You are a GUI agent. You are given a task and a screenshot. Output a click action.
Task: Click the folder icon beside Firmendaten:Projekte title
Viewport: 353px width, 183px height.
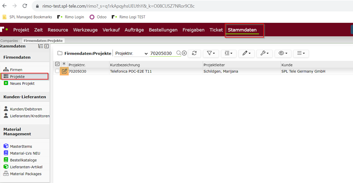(60, 53)
